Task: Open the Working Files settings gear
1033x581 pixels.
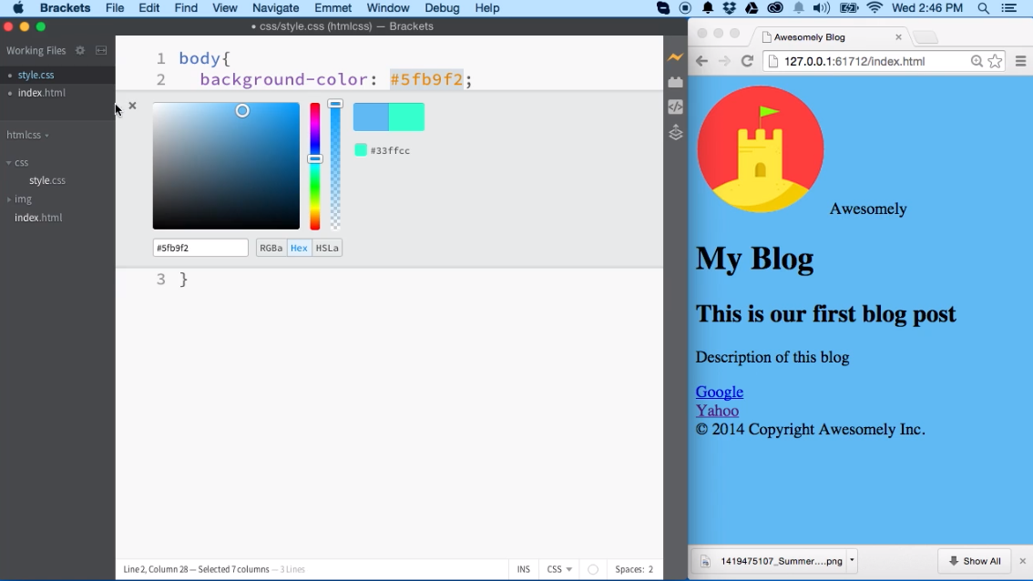Action: [x=80, y=50]
